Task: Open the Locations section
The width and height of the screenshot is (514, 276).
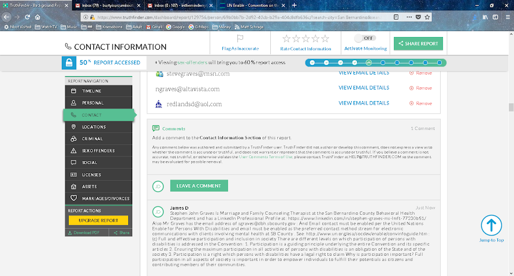Action: pyautogui.click(x=99, y=127)
